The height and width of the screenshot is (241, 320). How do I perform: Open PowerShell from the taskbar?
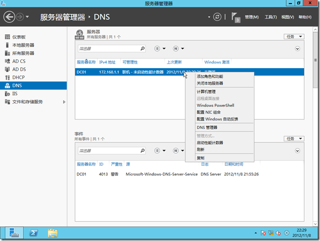34,233
